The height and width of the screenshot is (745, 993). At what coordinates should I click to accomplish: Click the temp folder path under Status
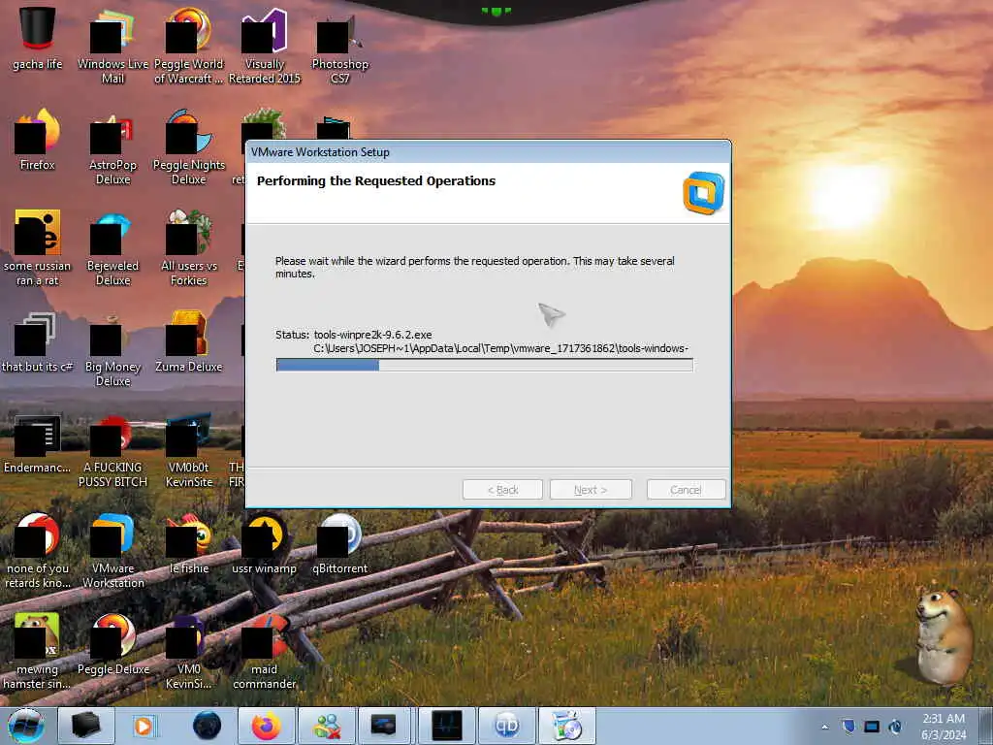point(500,348)
